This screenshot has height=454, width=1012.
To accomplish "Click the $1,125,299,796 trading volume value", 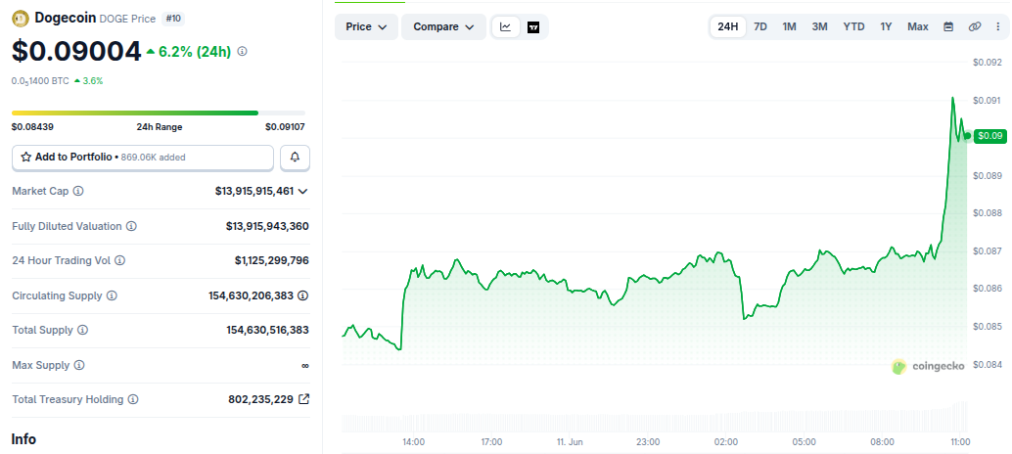I will click(272, 260).
